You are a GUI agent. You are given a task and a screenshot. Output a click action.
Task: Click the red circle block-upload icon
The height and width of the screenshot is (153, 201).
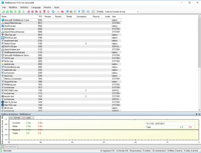[x=40, y=12]
